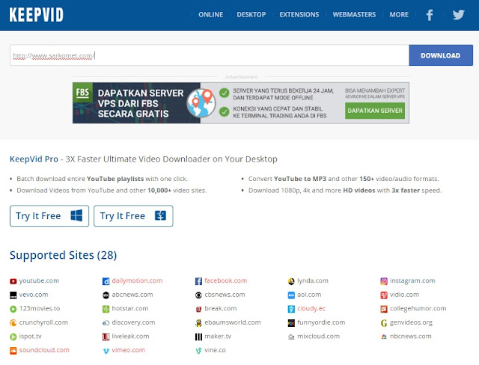Open the soundcloud.com link
Viewport: 479px width, 365px height.
(44, 350)
